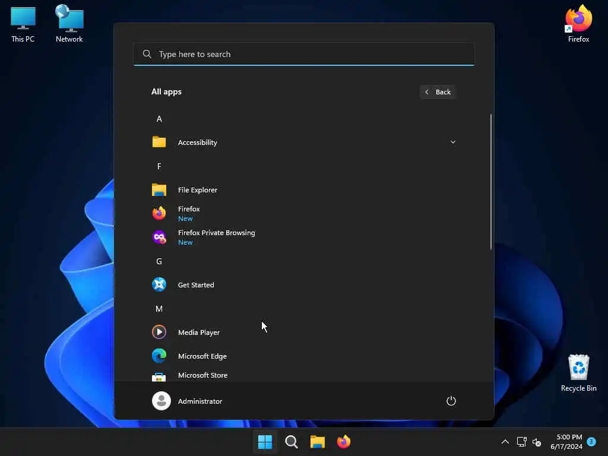Open the clock and date 5:00 PM
This screenshot has width=608, height=456.
(x=566, y=442)
